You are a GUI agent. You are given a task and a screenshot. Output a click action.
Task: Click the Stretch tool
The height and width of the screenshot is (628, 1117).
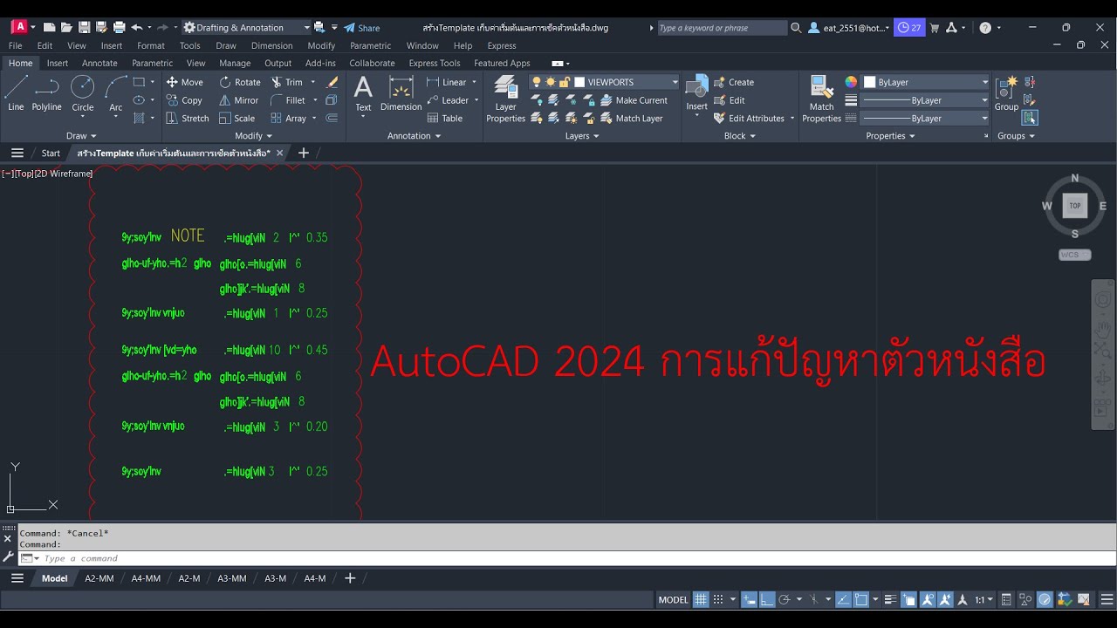coord(188,119)
